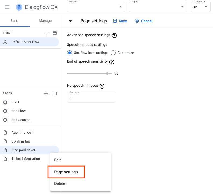The height and width of the screenshot is (194, 213).
Task: Open the End Flow page
Action: pyautogui.click(x=29, y=111)
